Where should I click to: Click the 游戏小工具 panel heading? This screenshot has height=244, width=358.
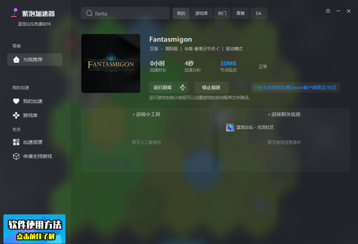148,114
